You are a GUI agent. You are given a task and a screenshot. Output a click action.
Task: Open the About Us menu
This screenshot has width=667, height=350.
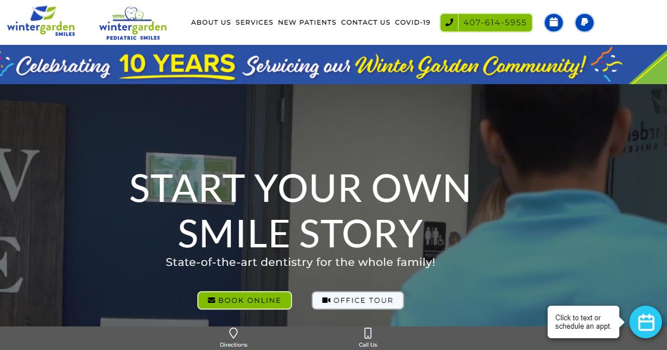pyautogui.click(x=211, y=22)
